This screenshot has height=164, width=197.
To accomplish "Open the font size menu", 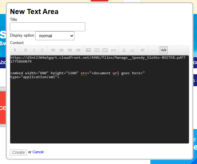I will [x=132, y=50].
